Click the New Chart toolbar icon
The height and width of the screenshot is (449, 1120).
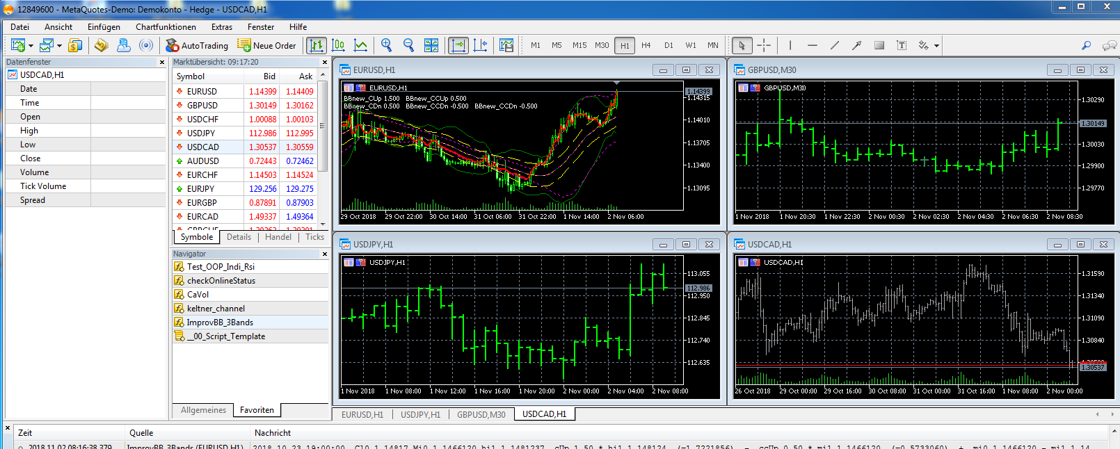(18, 45)
